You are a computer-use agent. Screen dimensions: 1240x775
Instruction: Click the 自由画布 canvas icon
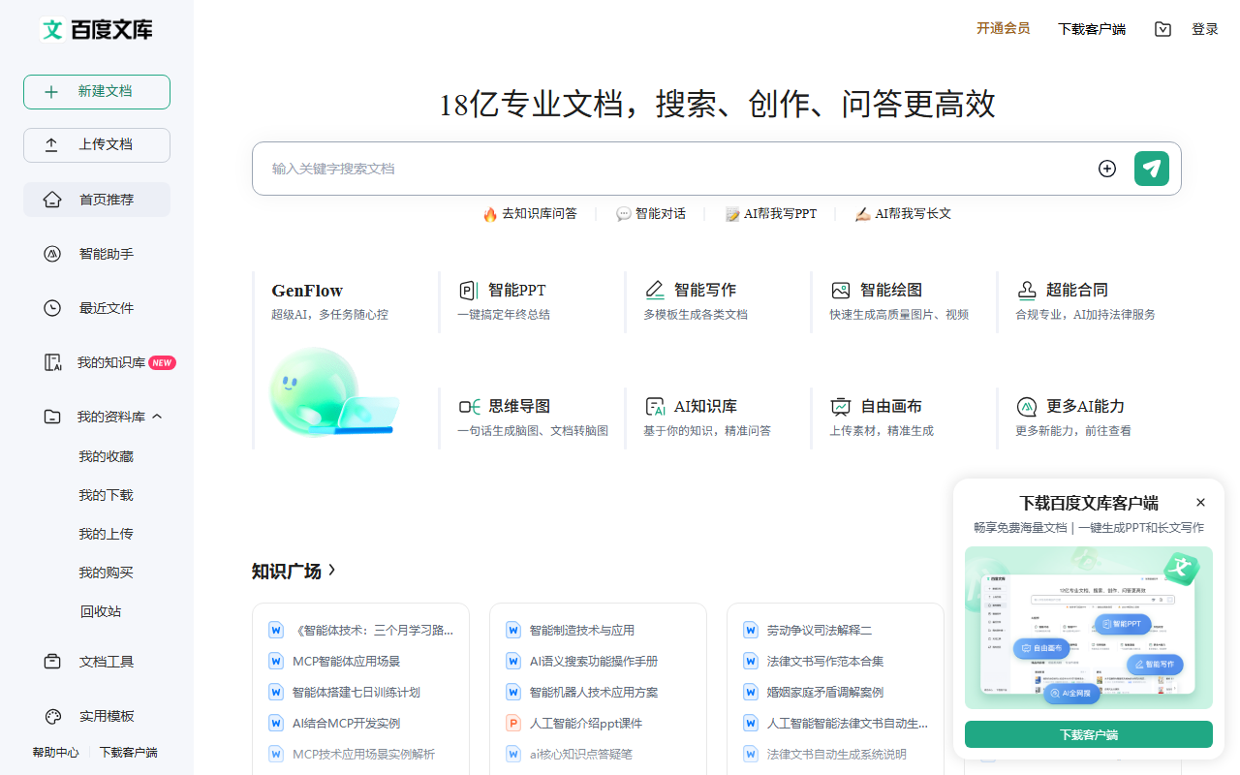841,407
